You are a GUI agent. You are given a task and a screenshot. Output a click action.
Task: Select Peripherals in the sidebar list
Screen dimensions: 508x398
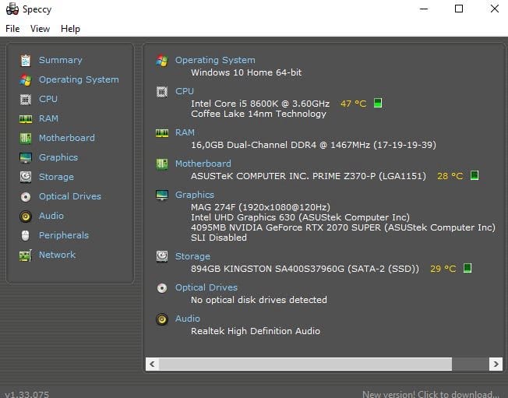tap(64, 235)
